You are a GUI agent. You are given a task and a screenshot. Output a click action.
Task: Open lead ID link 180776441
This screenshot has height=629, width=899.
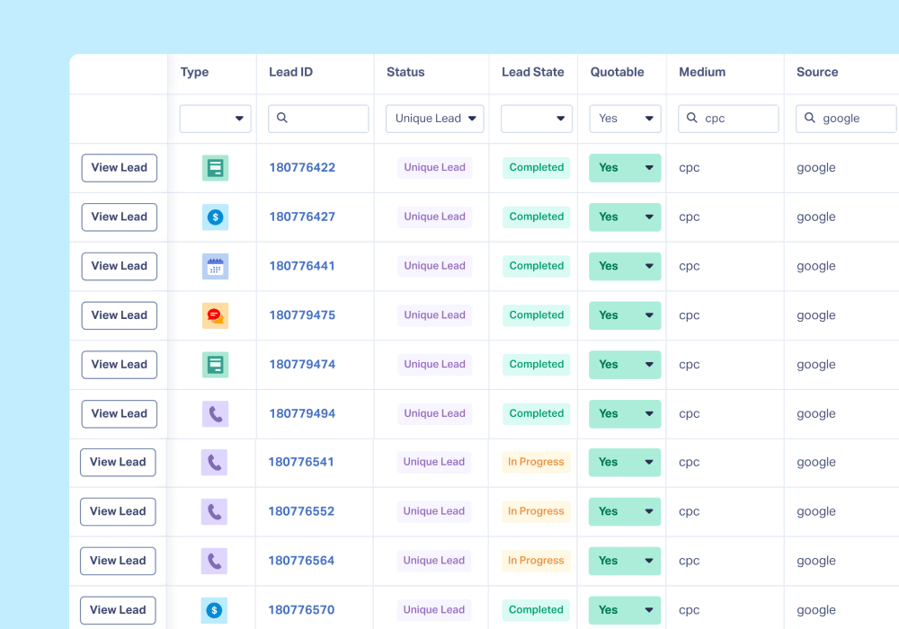(302, 266)
